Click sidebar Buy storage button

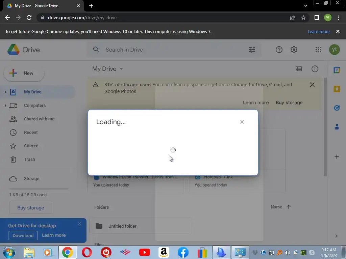31,208
